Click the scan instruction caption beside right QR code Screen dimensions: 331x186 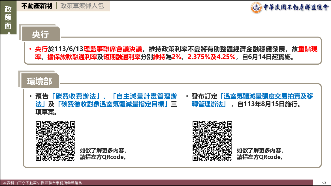[260, 154]
